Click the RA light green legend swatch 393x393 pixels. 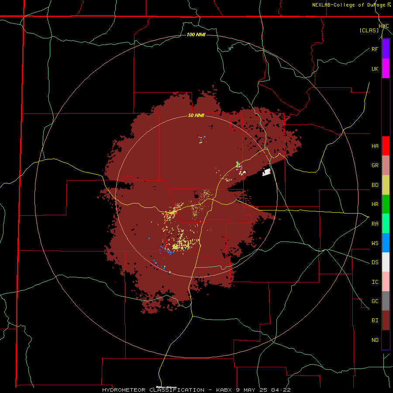click(386, 224)
